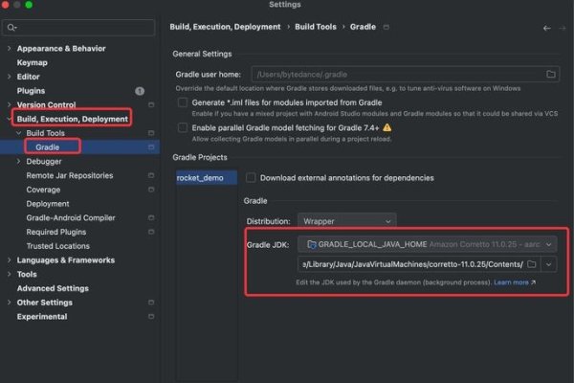Open Gradle-Android Compiler settings

[71, 217]
